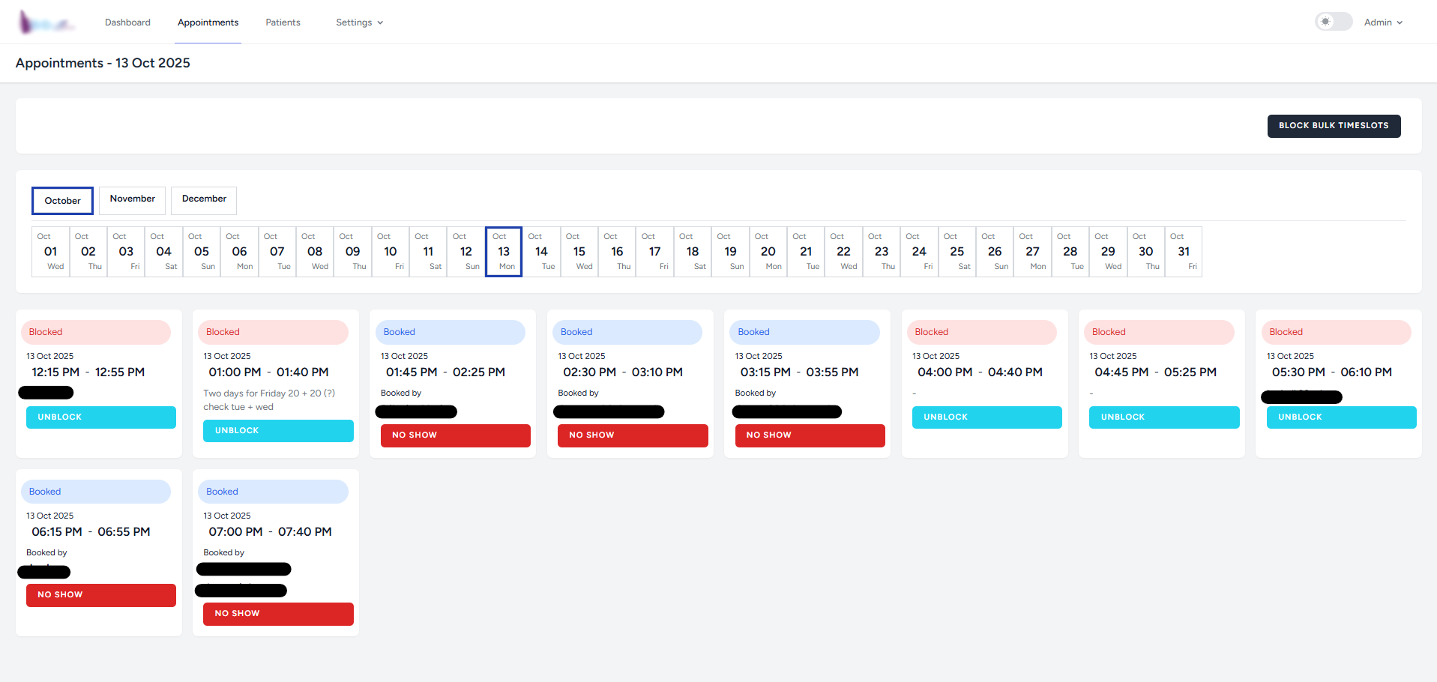Select the October month tab
The height and width of the screenshot is (682, 1437).
click(62, 201)
